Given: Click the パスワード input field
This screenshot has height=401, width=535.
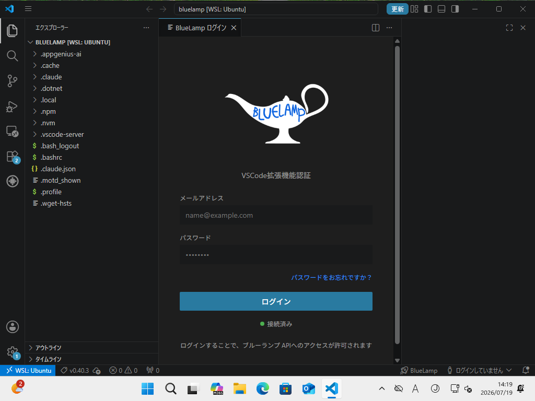Looking at the screenshot, I should point(276,255).
